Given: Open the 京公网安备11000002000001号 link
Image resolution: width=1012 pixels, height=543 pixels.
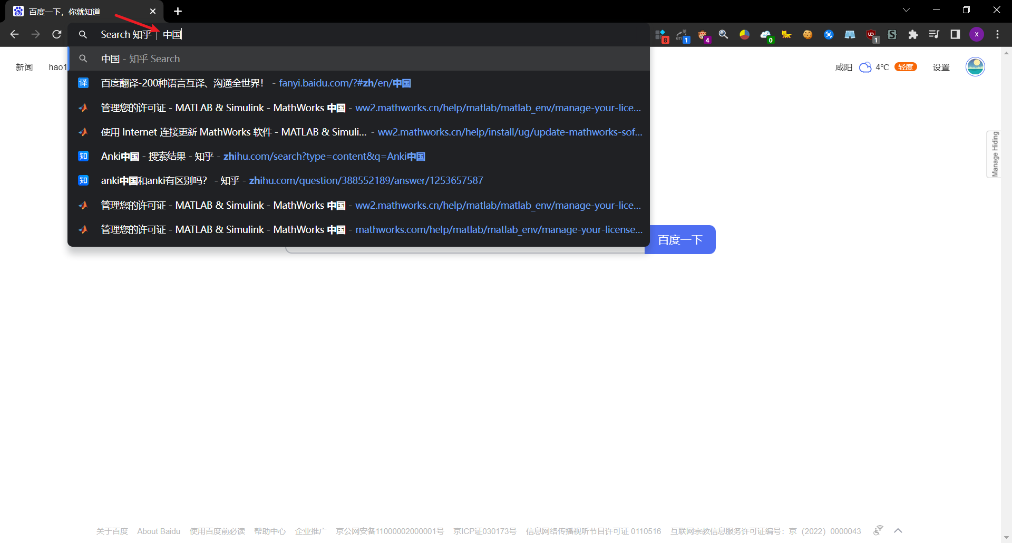Looking at the screenshot, I should coord(390,531).
